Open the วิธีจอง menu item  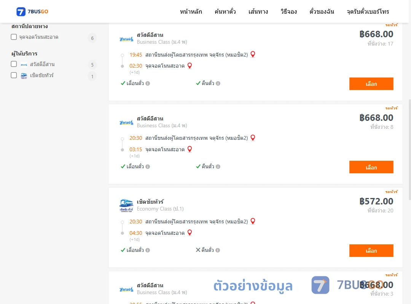(288, 11)
